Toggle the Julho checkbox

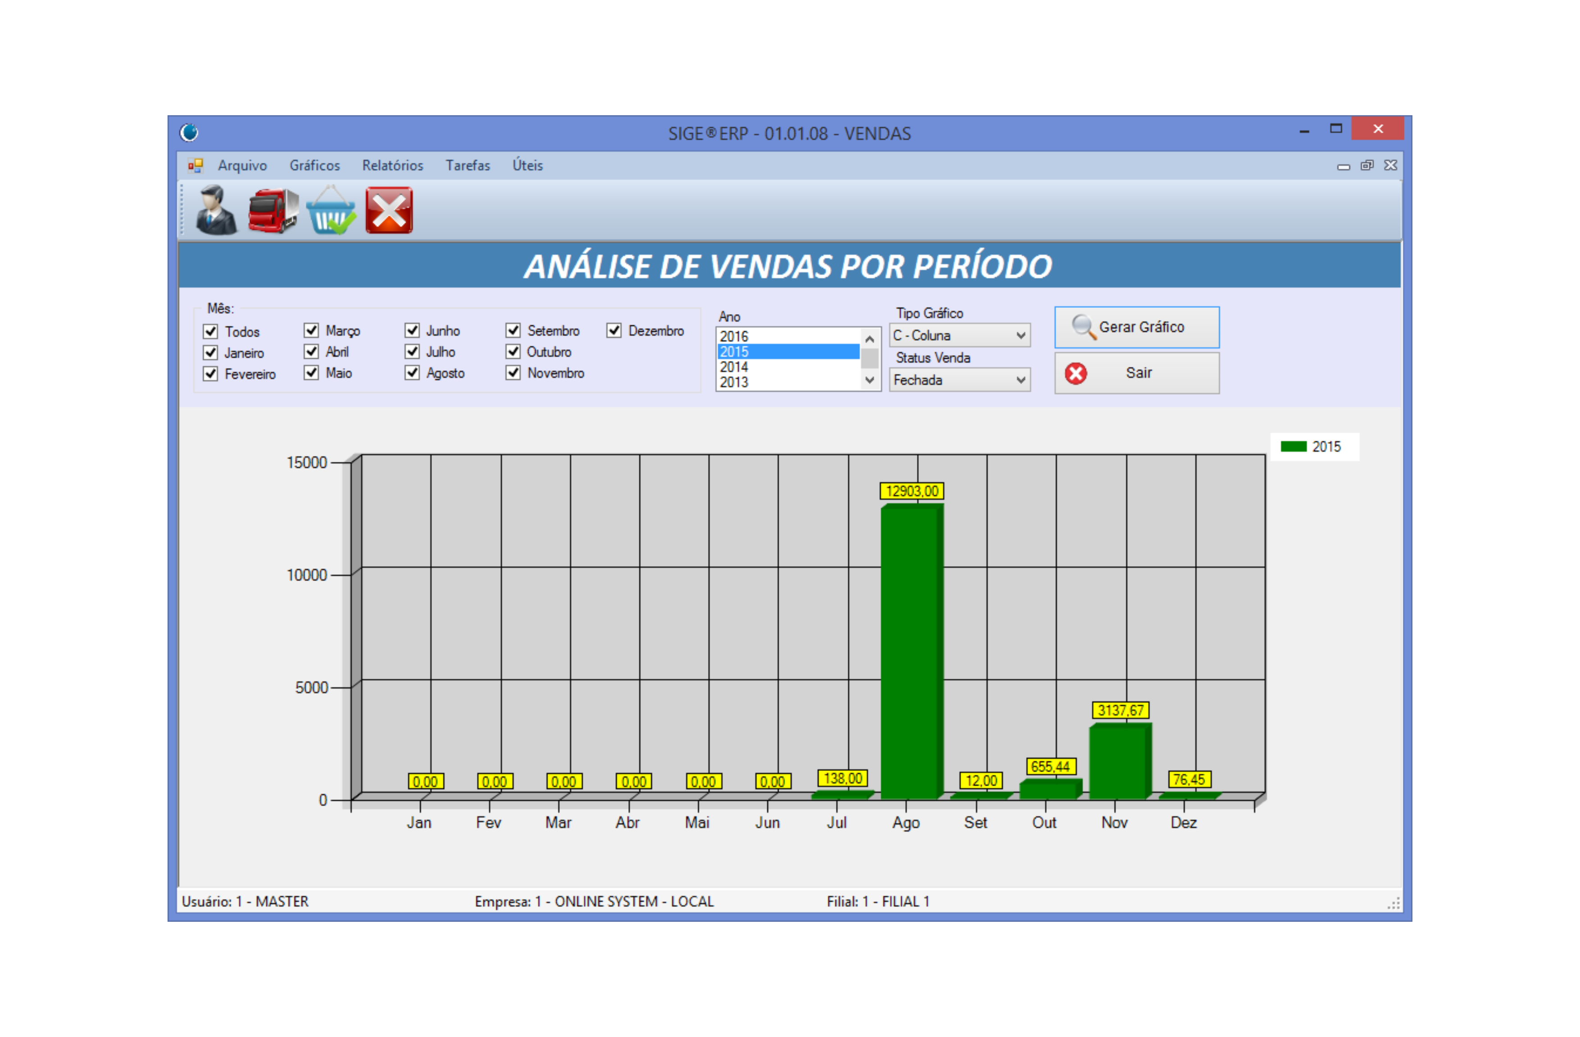tap(412, 351)
